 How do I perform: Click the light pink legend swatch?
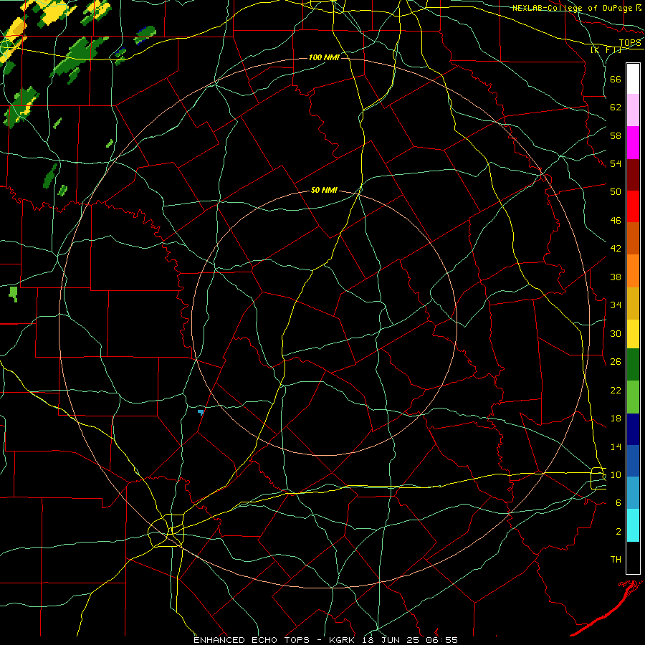(x=633, y=110)
